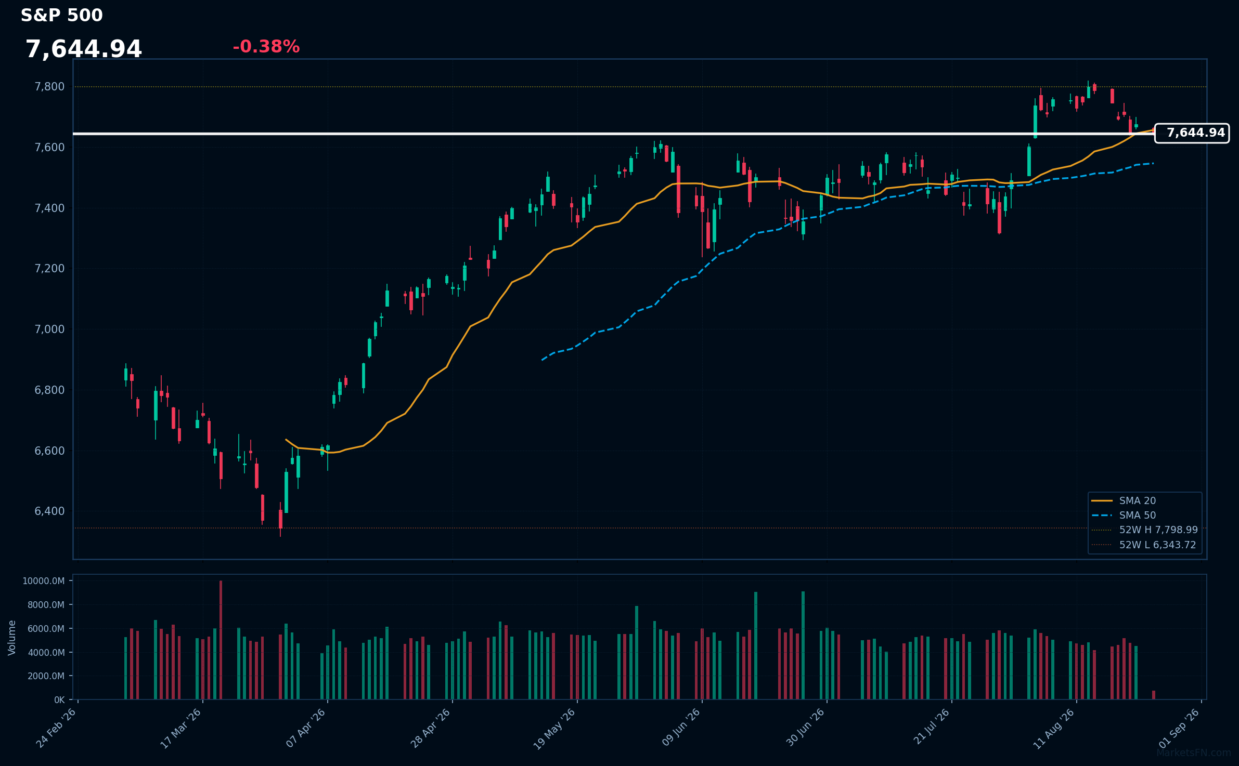Screen dimensions: 1239x766
Task: Click the Volume axis title
Action: [x=12, y=638]
